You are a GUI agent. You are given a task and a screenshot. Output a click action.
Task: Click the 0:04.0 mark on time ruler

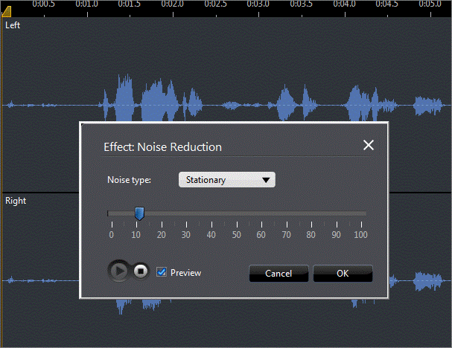345,4
